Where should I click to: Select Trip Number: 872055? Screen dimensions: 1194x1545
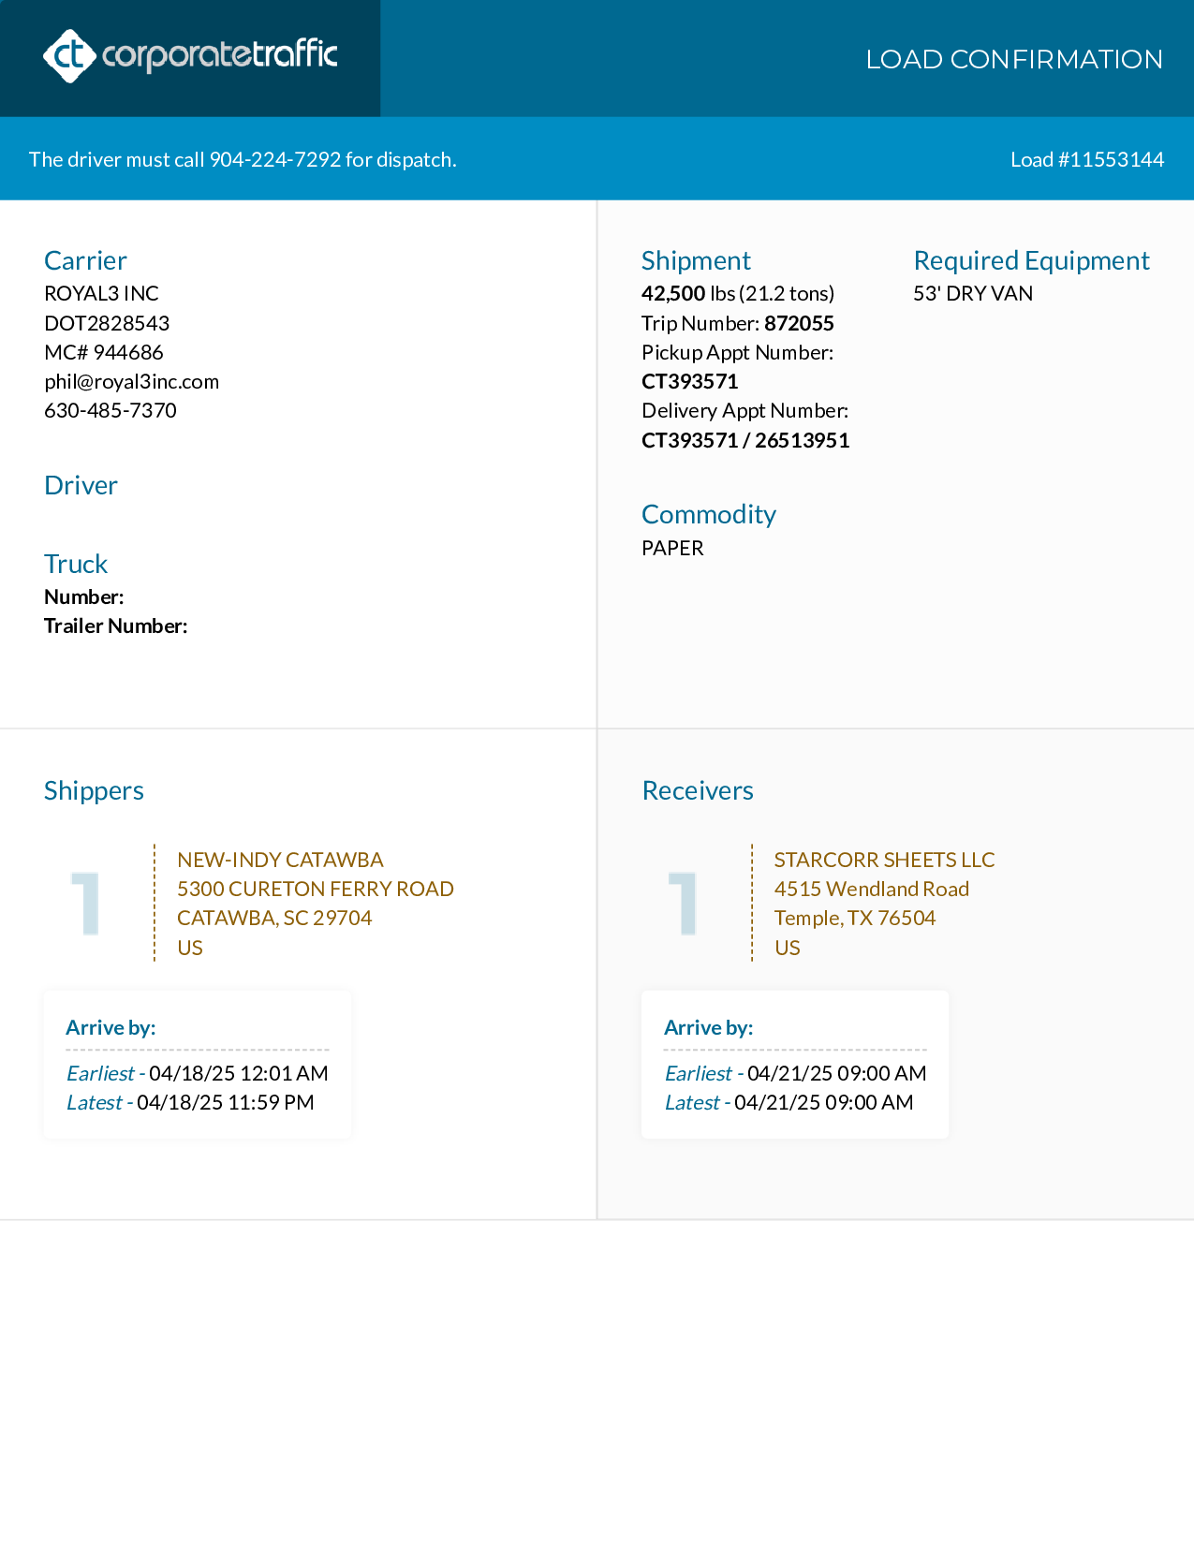pos(738,323)
